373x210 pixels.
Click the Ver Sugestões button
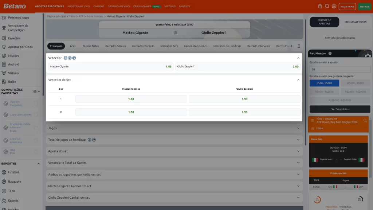(340, 109)
